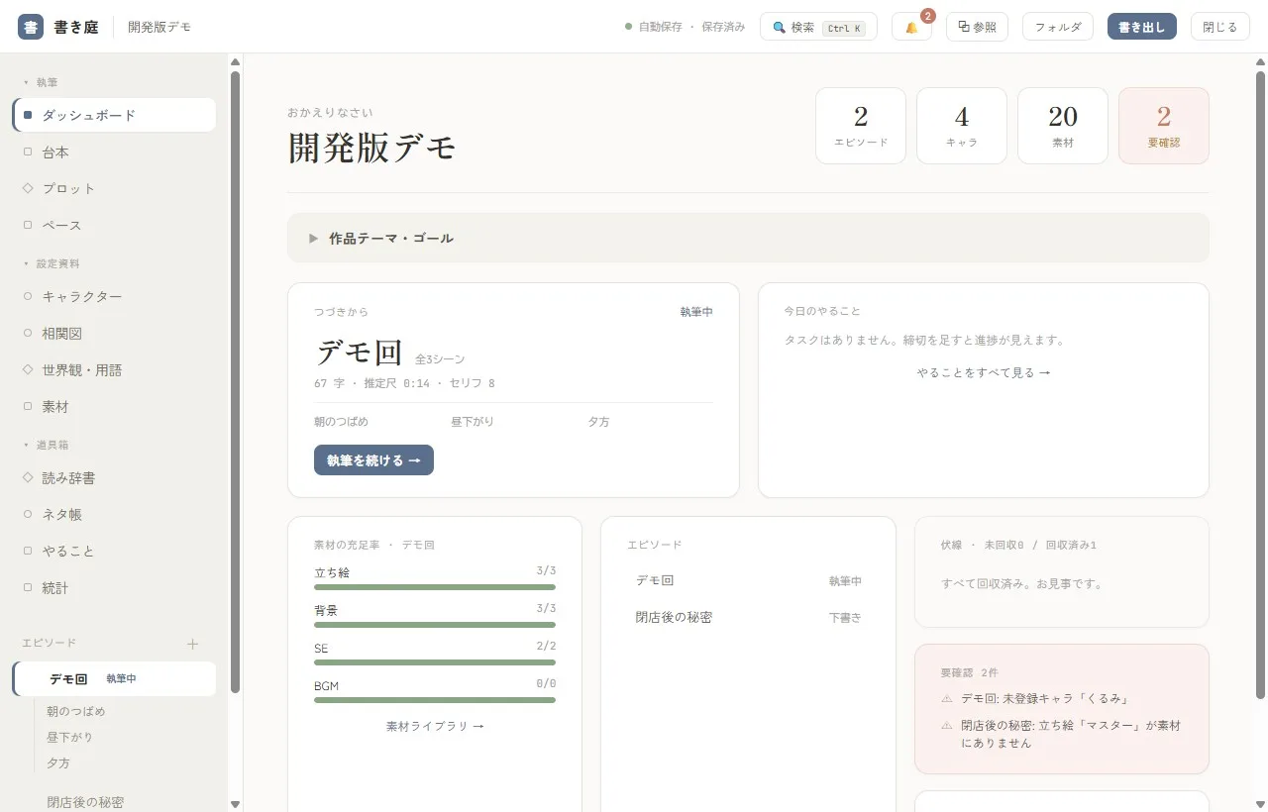This screenshot has width=1268, height=812.
Task: Follow やることをすべて見る link
Action: 983,373
